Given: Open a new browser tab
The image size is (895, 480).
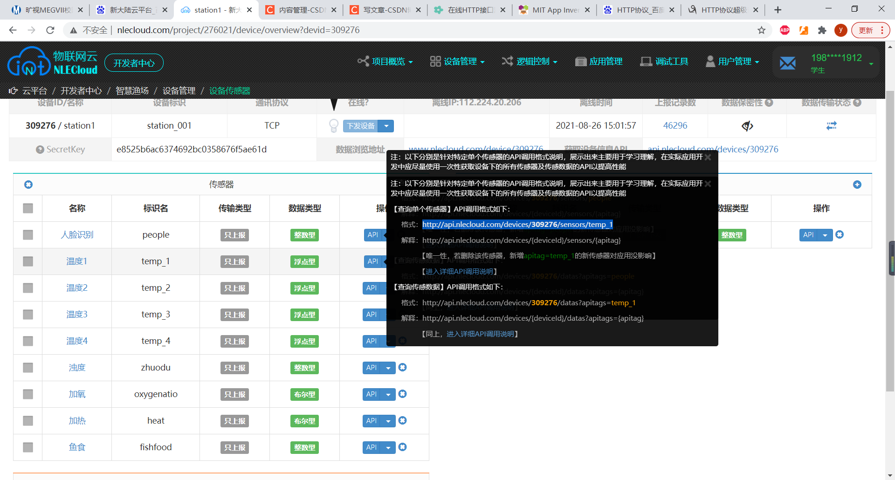Looking at the screenshot, I should pos(778,10).
